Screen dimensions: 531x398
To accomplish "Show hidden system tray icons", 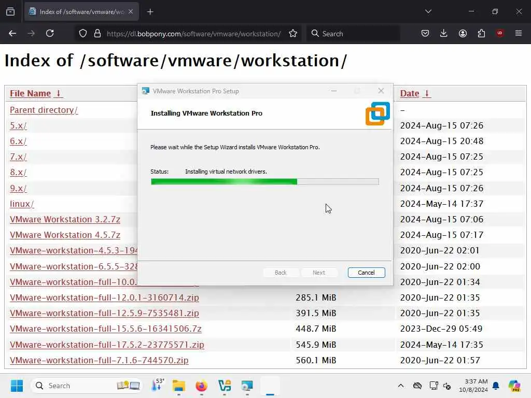I will click(401, 386).
